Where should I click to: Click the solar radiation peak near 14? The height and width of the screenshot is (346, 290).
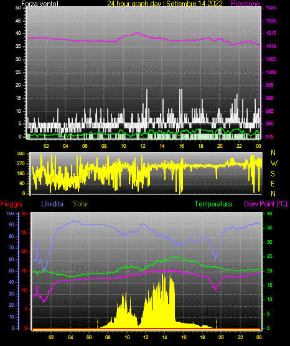163,275
